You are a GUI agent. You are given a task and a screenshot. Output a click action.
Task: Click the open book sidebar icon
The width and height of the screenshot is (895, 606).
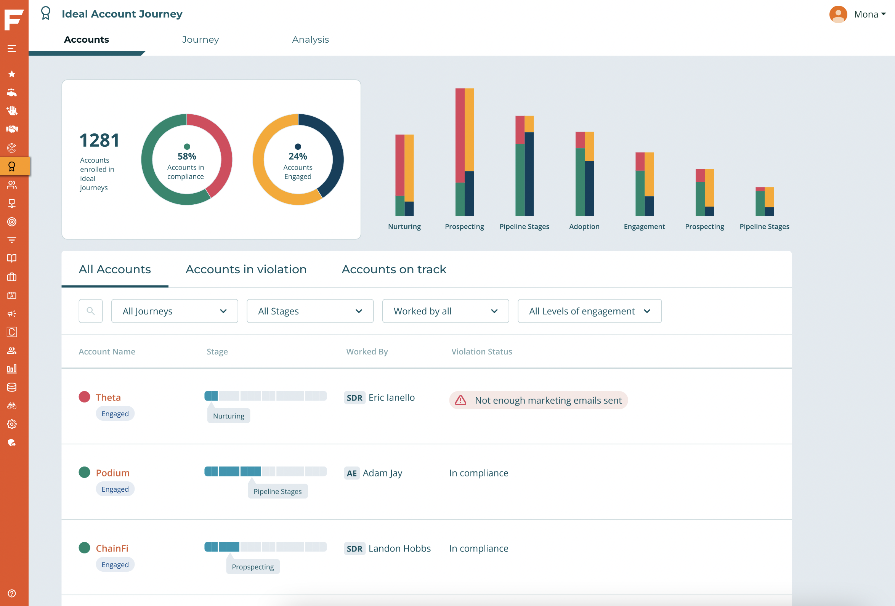pos(11,258)
